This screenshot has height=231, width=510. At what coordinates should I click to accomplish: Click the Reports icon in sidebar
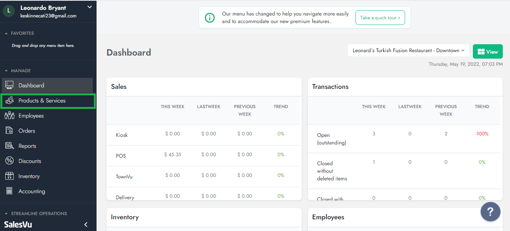tap(9, 146)
